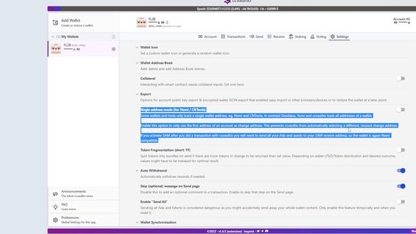Viewport: 416px width, 234px height.
Task: Click the Staking tab icon
Action: tap(291, 36)
